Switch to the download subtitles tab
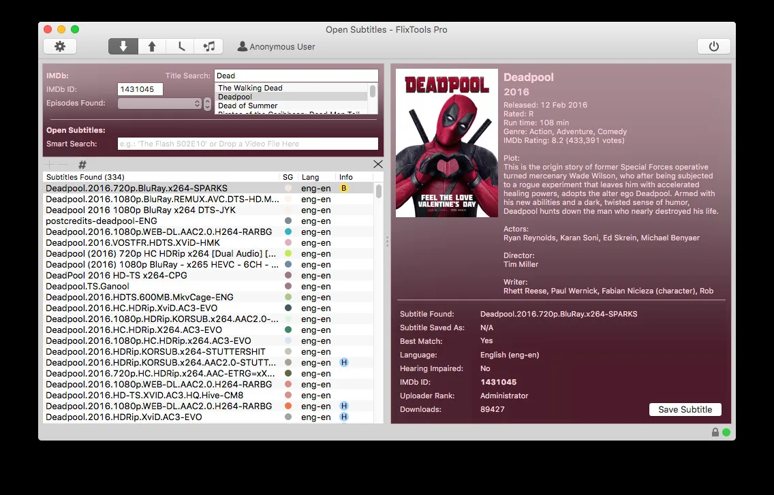 pos(123,46)
